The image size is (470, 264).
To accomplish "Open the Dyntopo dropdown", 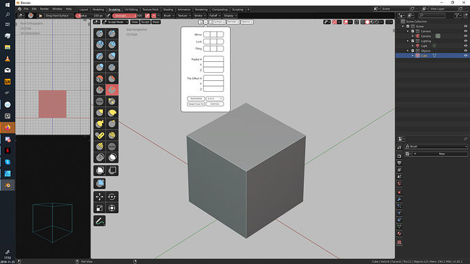I will tap(219, 22).
